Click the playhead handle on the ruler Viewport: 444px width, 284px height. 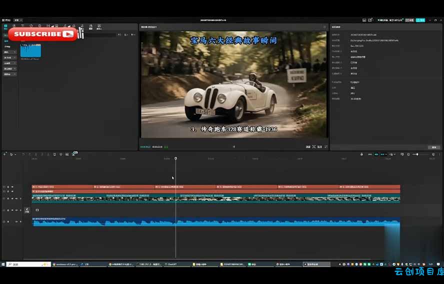175,158
